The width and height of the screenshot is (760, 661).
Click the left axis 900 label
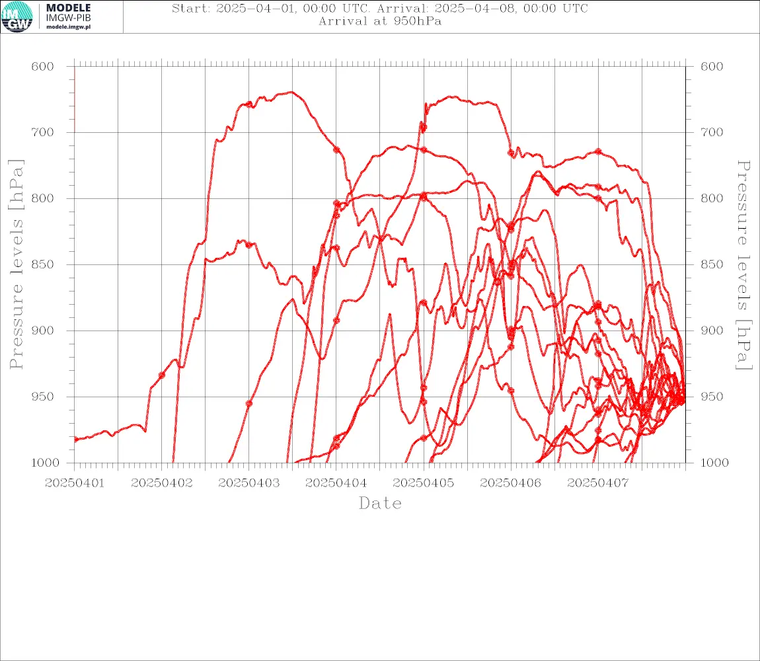(x=42, y=330)
